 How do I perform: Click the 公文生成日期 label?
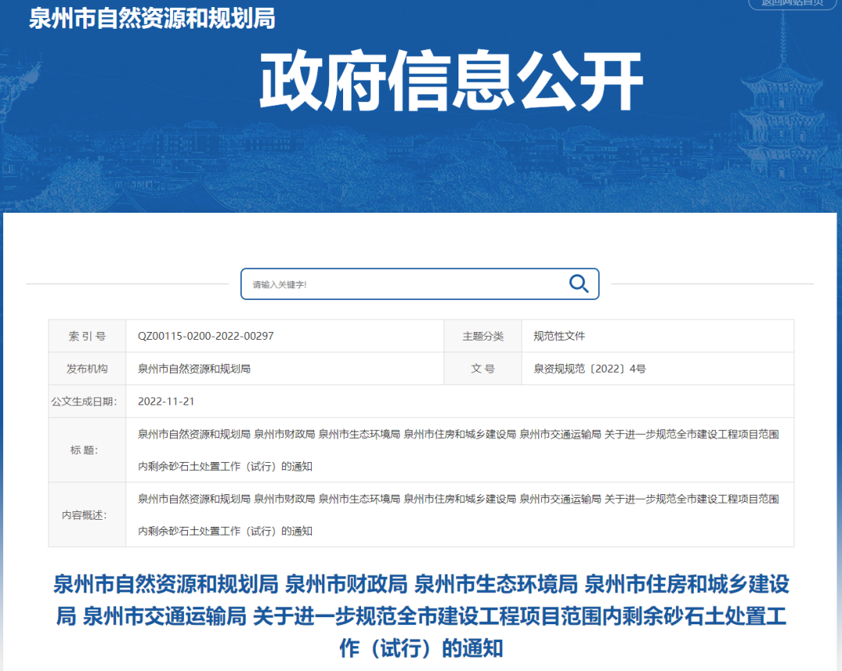(84, 401)
